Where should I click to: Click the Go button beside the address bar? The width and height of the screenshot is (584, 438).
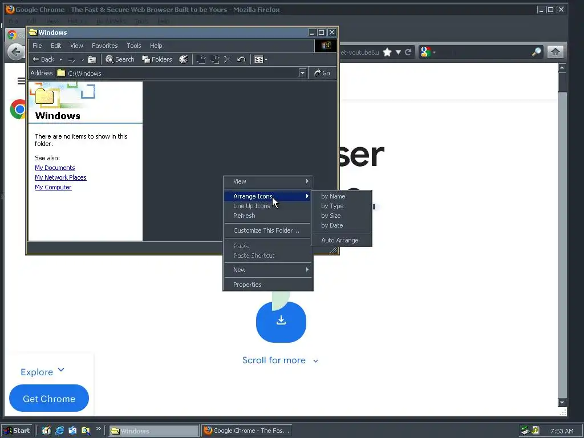pos(322,73)
